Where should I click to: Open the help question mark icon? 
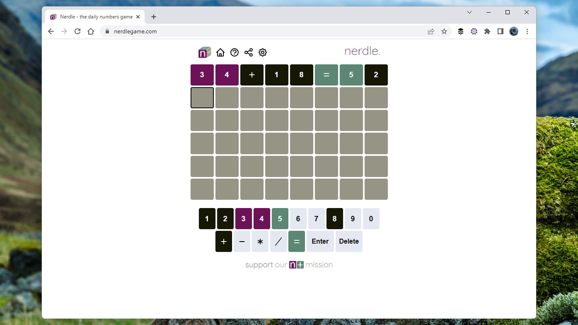pyautogui.click(x=234, y=53)
